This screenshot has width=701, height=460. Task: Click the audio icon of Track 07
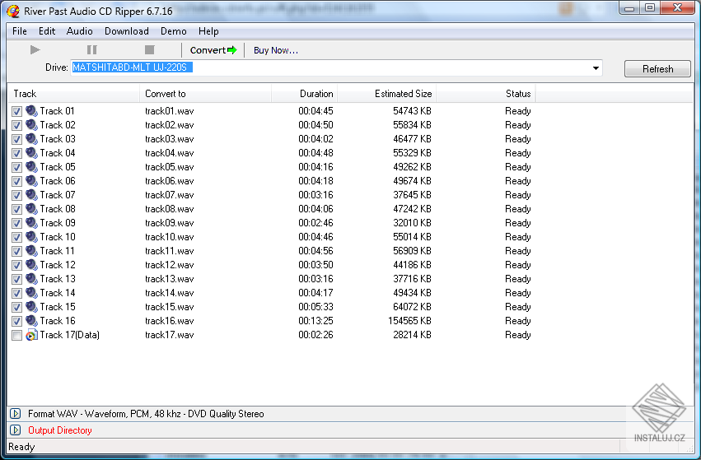[x=31, y=195]
